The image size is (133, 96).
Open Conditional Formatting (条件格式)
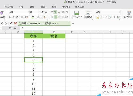[x=128, y=14]
